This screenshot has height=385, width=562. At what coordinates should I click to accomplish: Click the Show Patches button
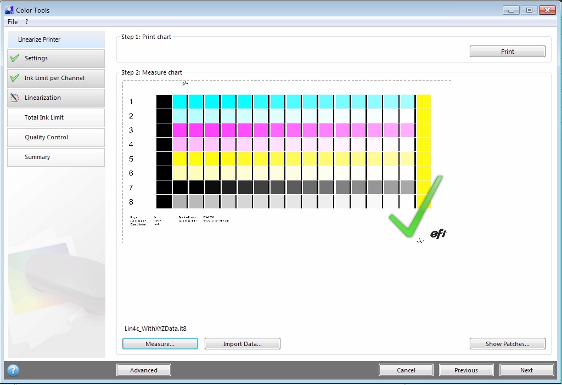(x=508, y=344)
